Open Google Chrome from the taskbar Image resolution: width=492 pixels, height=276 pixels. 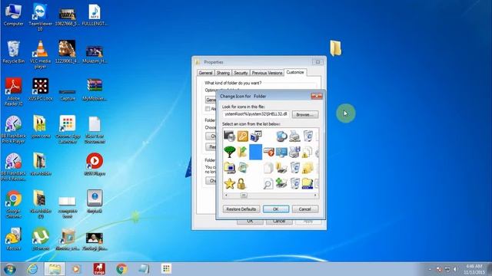[121, 269]
